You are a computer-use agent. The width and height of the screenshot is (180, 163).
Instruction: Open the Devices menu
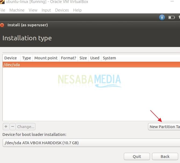tap(62, 10)
